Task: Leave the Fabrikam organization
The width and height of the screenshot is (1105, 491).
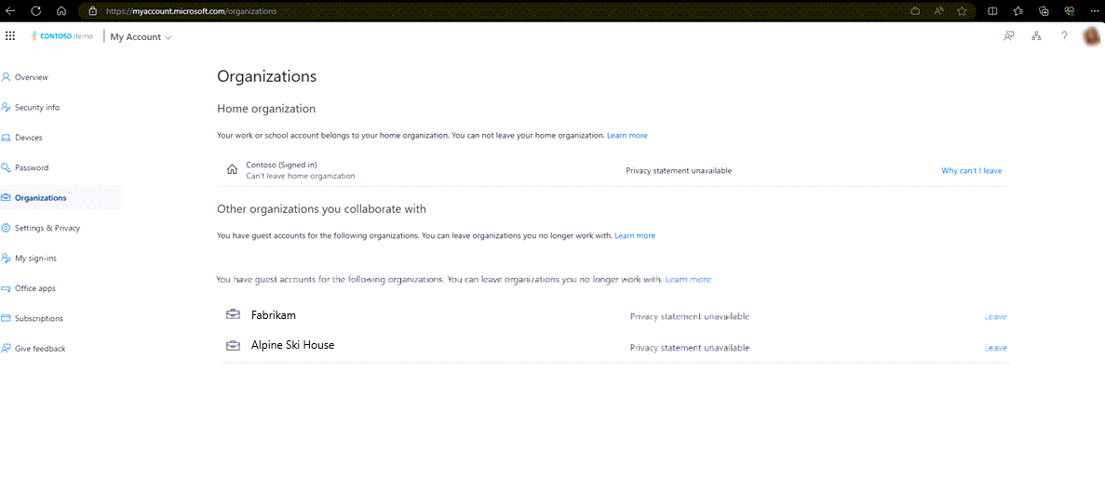Action: 995,317
